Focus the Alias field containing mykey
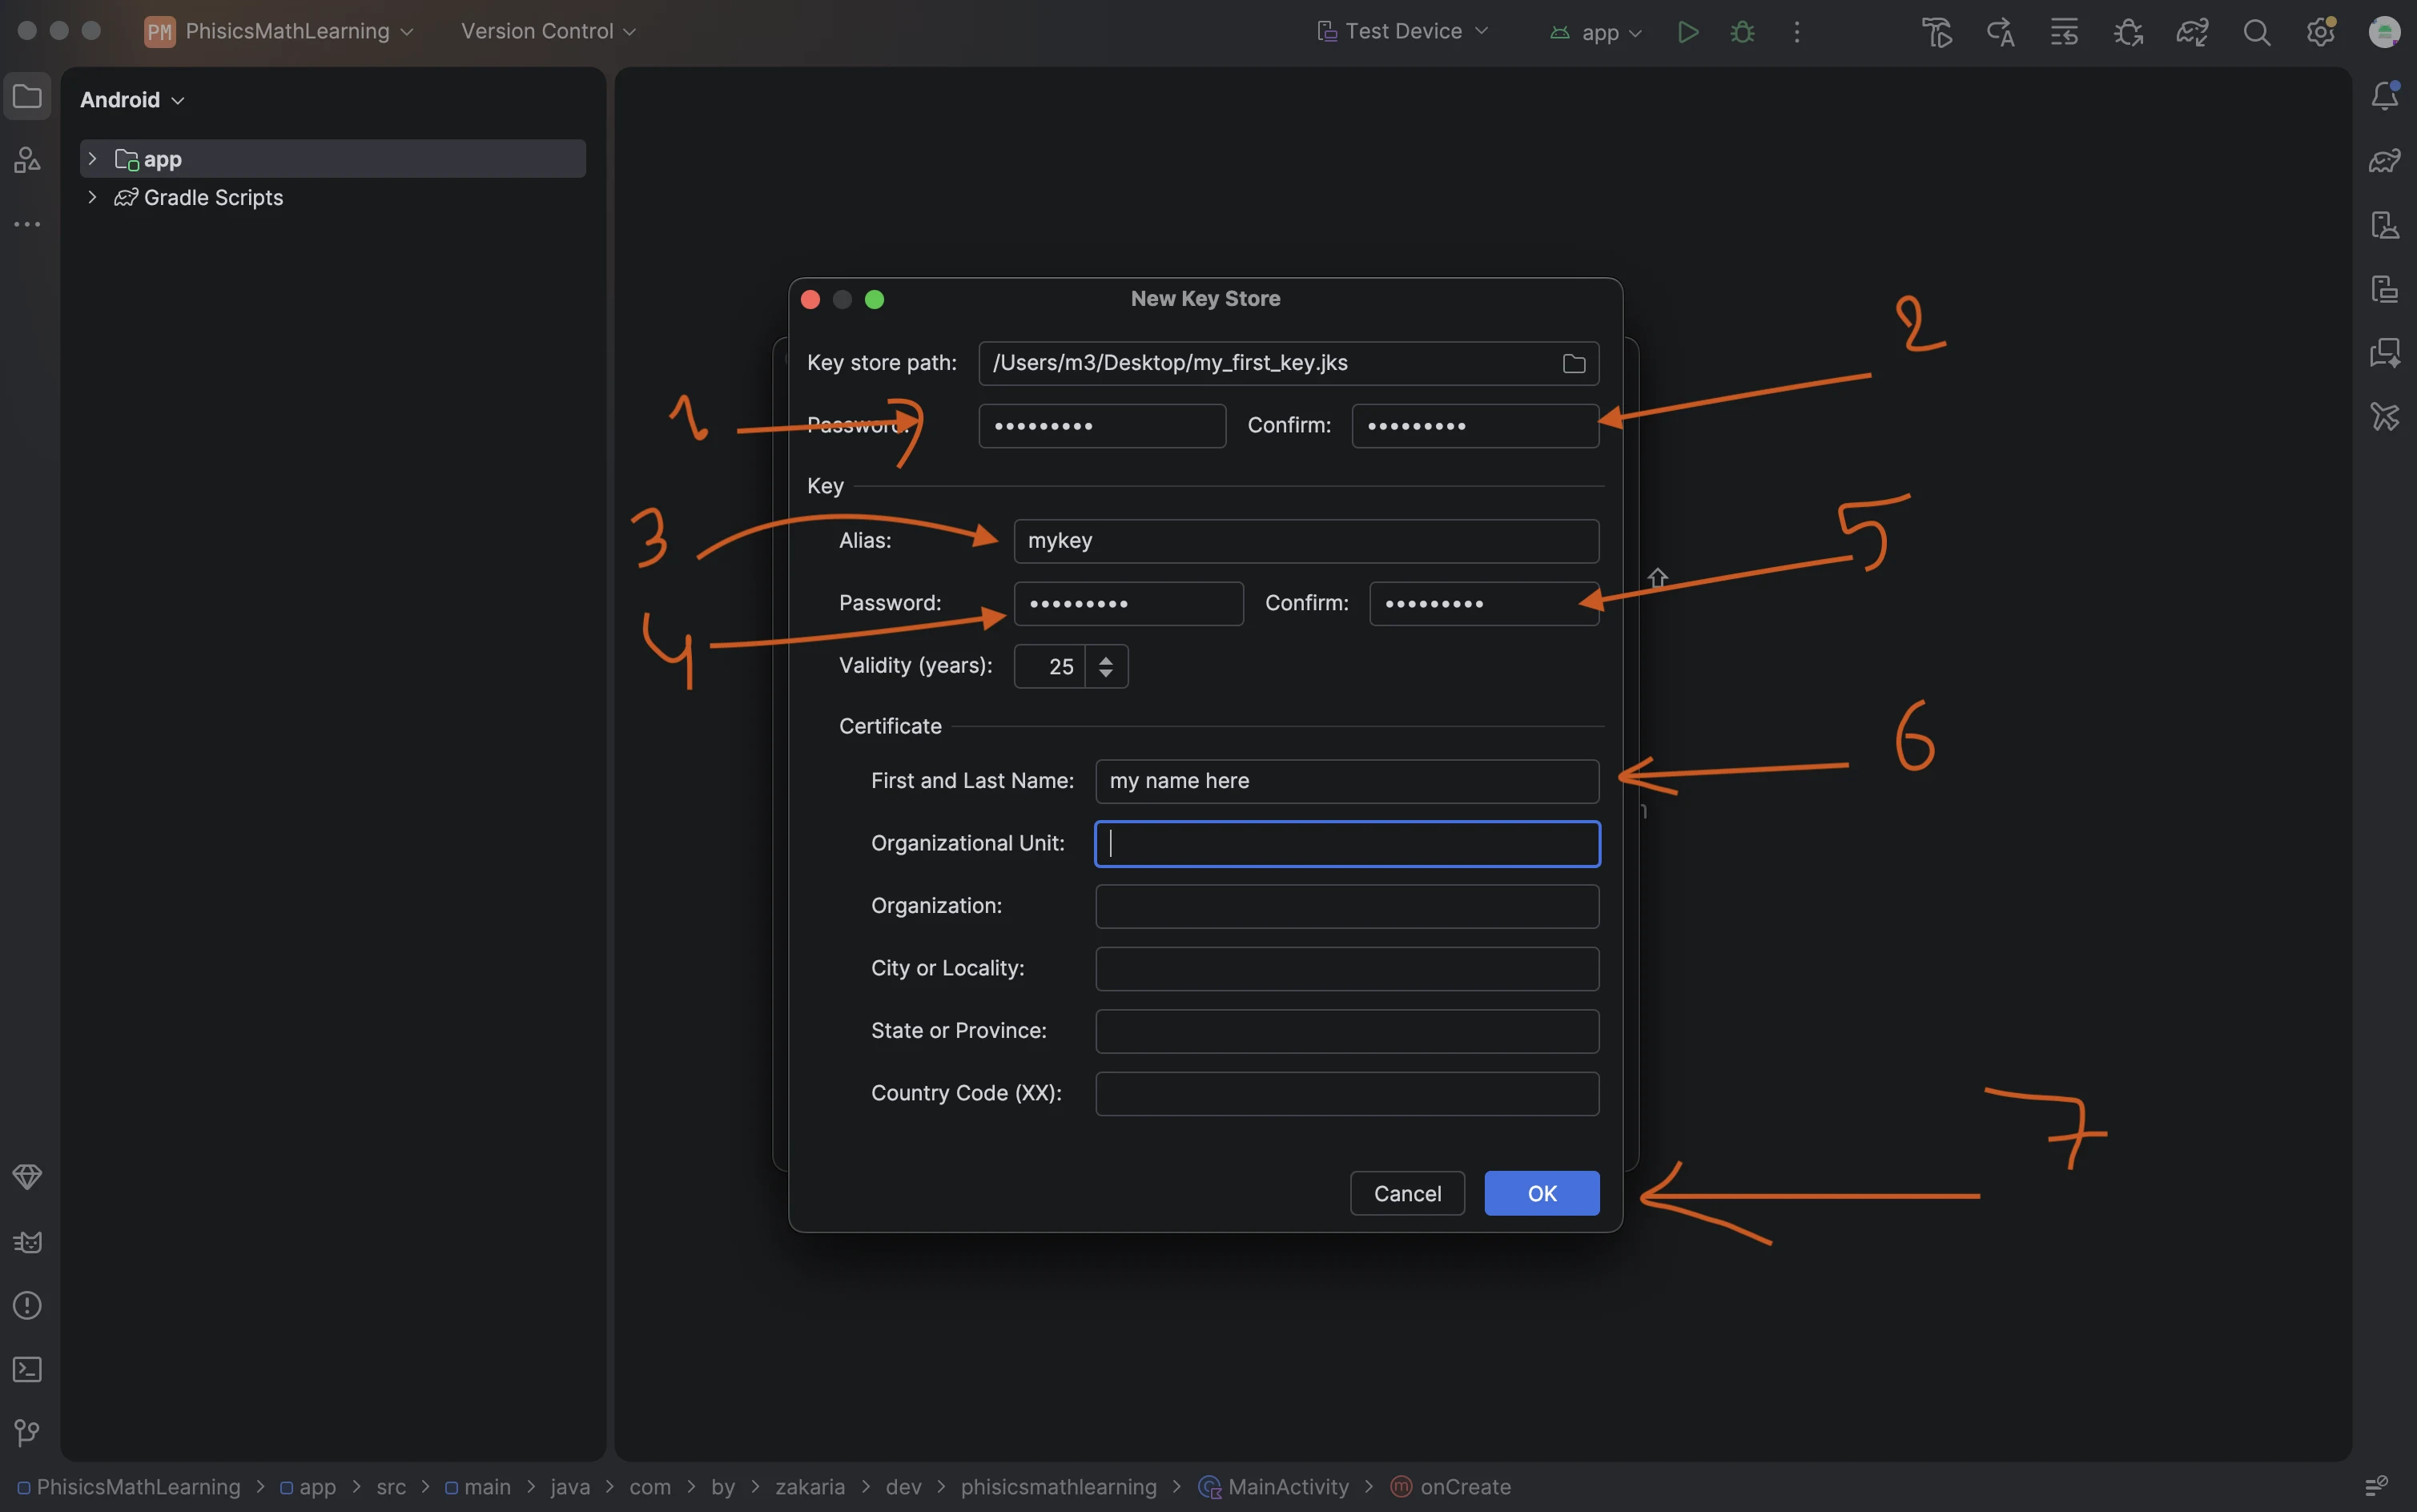This screenshot has height=1512, width=2417. [x=1306, y=541]
